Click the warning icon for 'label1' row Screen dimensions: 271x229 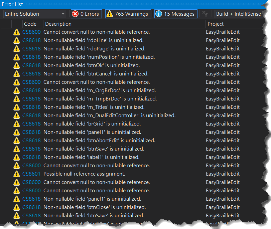[x=17, y=157]
